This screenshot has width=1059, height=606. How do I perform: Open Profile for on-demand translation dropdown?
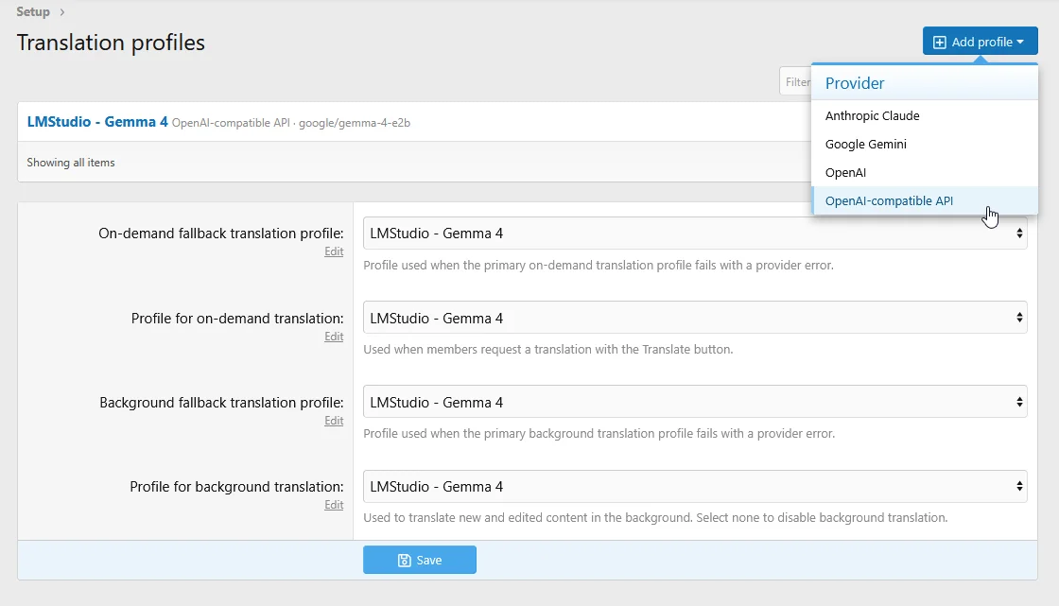point(695,318)
